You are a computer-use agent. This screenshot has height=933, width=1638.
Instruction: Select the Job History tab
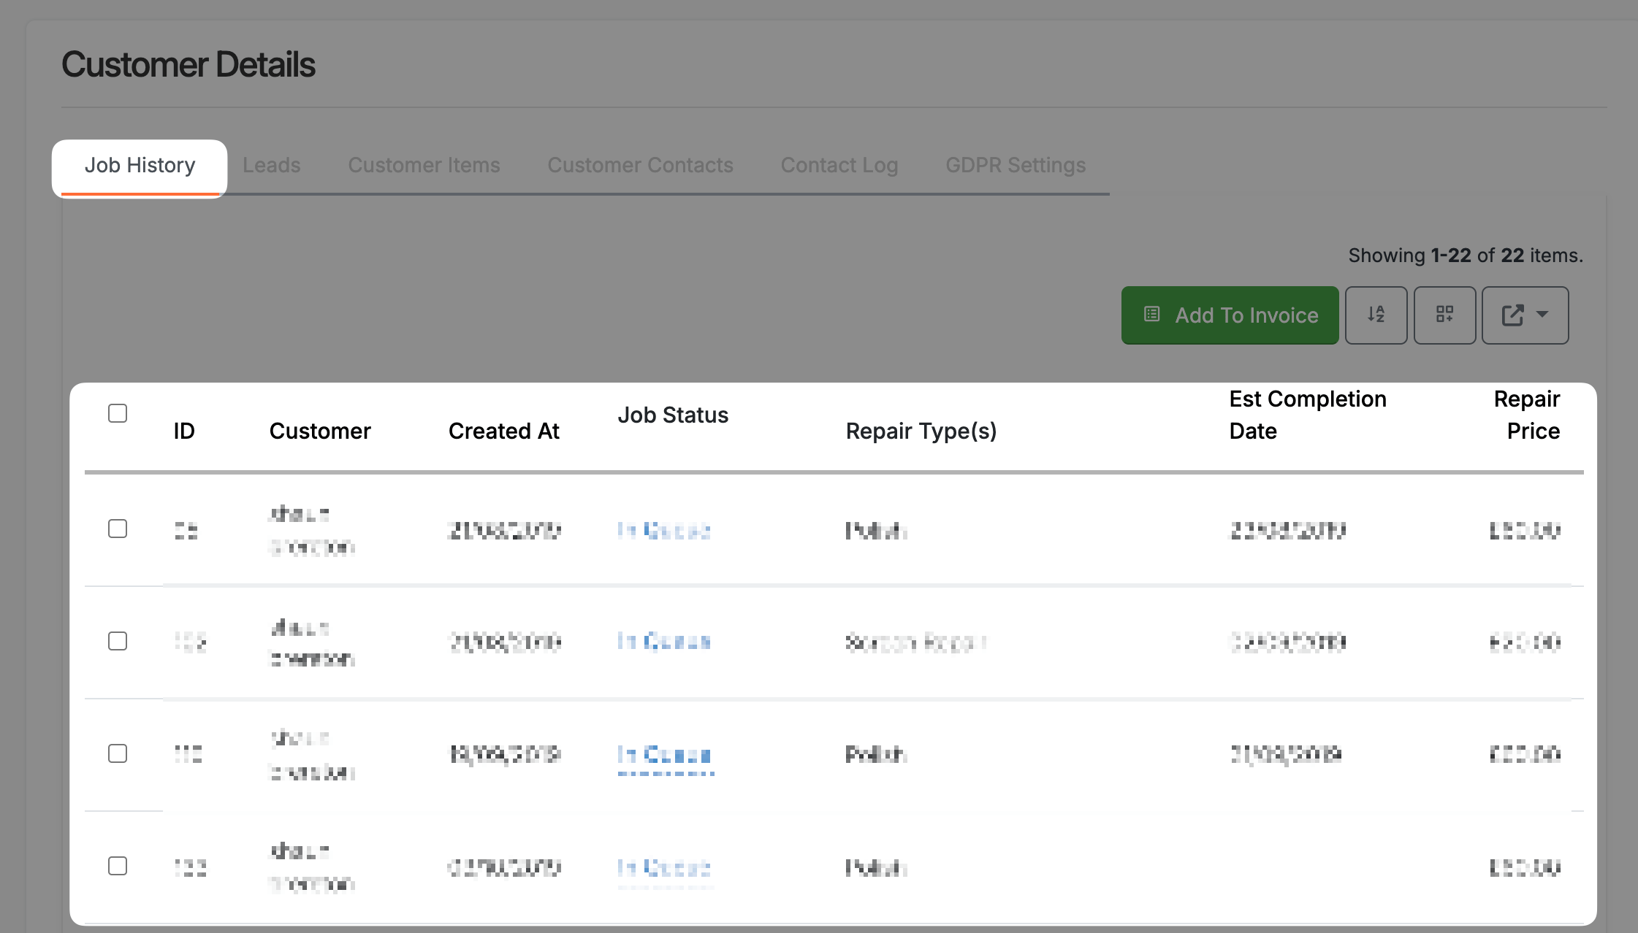pyautogui.click(x=140, y=165)
